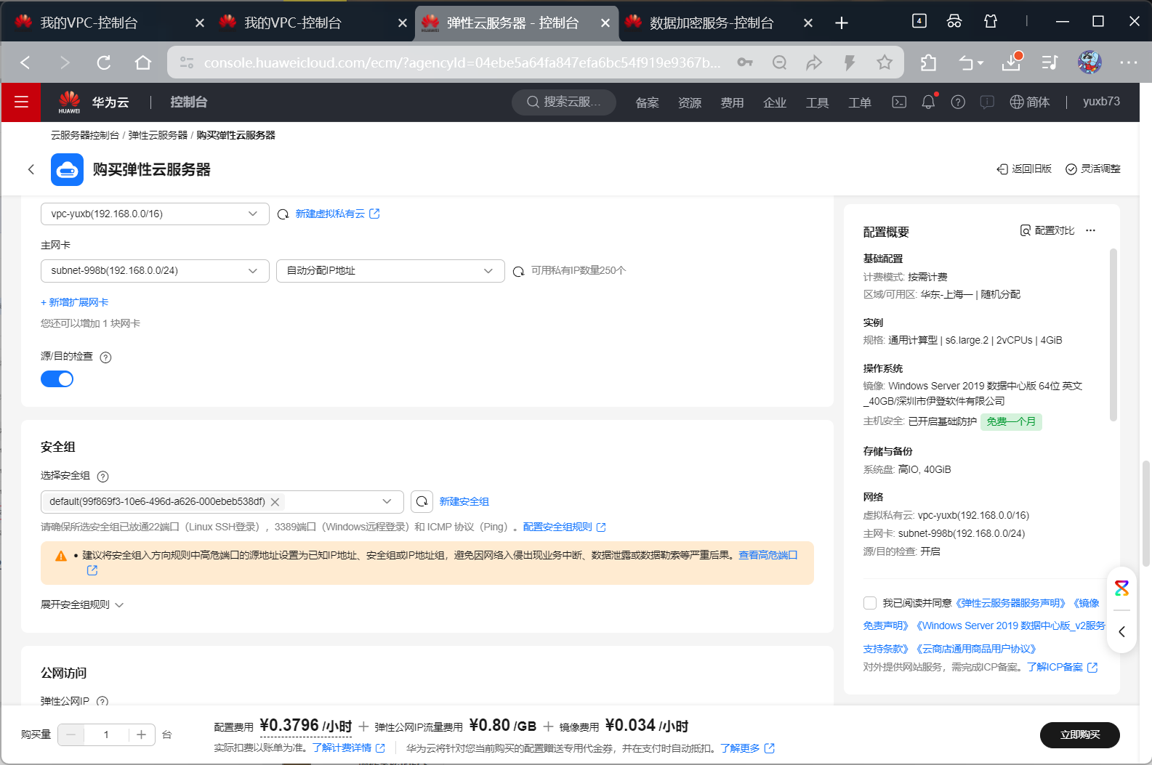The image size is (1152, 765).
Task: Click the purchase quantity input field
Action: tap(106, 734)
